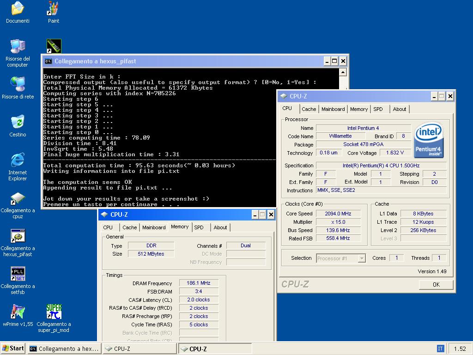Click the system tray clock 1.52
Viewport: 473px width, 355px height.
point(460,349)
